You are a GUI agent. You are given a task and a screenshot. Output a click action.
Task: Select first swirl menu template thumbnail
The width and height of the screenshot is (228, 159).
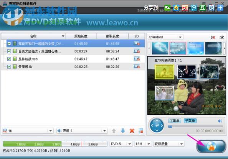click(160, 48)
